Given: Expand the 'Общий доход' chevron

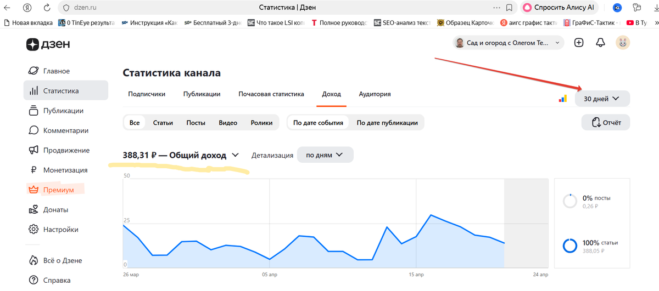Looking at the screenshot, I should pyautogui.click(x=236, y=155).
